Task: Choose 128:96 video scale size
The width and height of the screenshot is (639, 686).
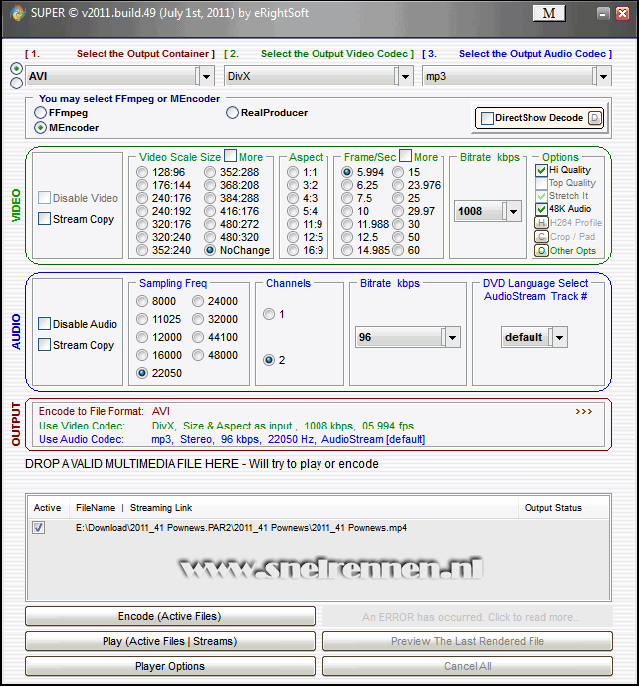Action: 142,172
